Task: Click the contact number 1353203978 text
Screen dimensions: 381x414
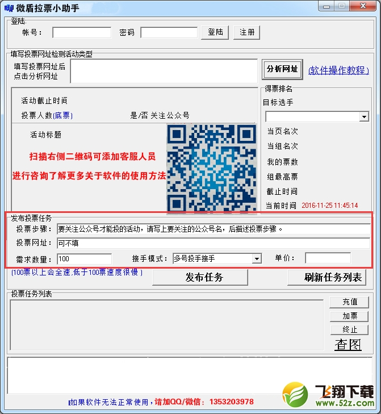Action: (231, 402)
